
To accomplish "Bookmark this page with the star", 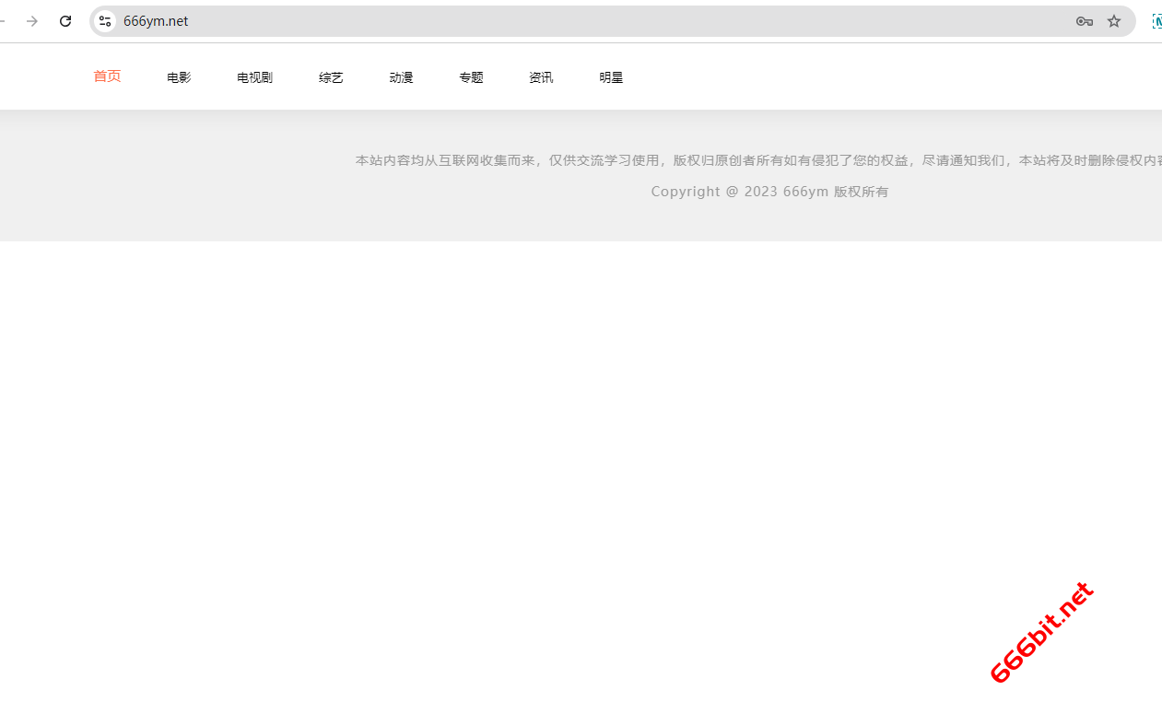I will 1114,21.
